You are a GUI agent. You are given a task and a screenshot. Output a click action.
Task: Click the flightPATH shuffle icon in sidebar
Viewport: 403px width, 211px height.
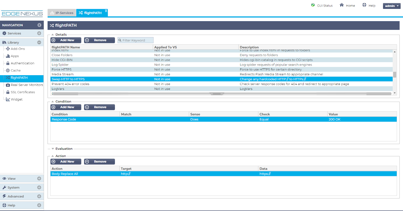click(8, 78)
